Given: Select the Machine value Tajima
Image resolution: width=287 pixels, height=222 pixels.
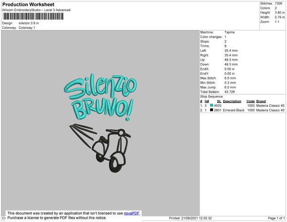Looking at the screenshot, I should tap(230, 32).
